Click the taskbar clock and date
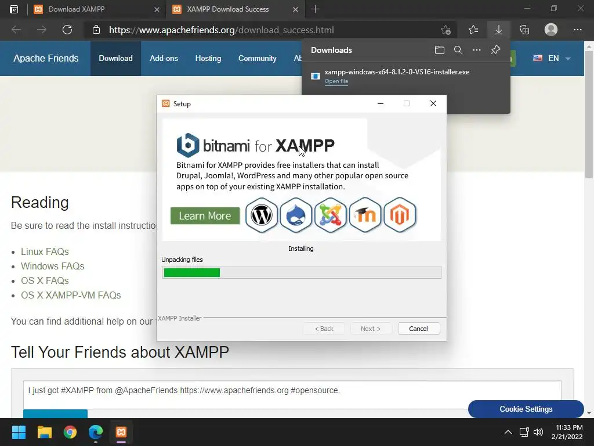The width and height of the screenshot is (594, 446). (567, 432)
